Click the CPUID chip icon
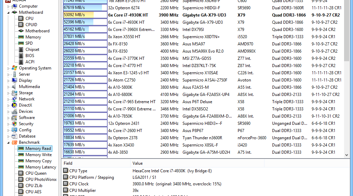 pos(21,25)
